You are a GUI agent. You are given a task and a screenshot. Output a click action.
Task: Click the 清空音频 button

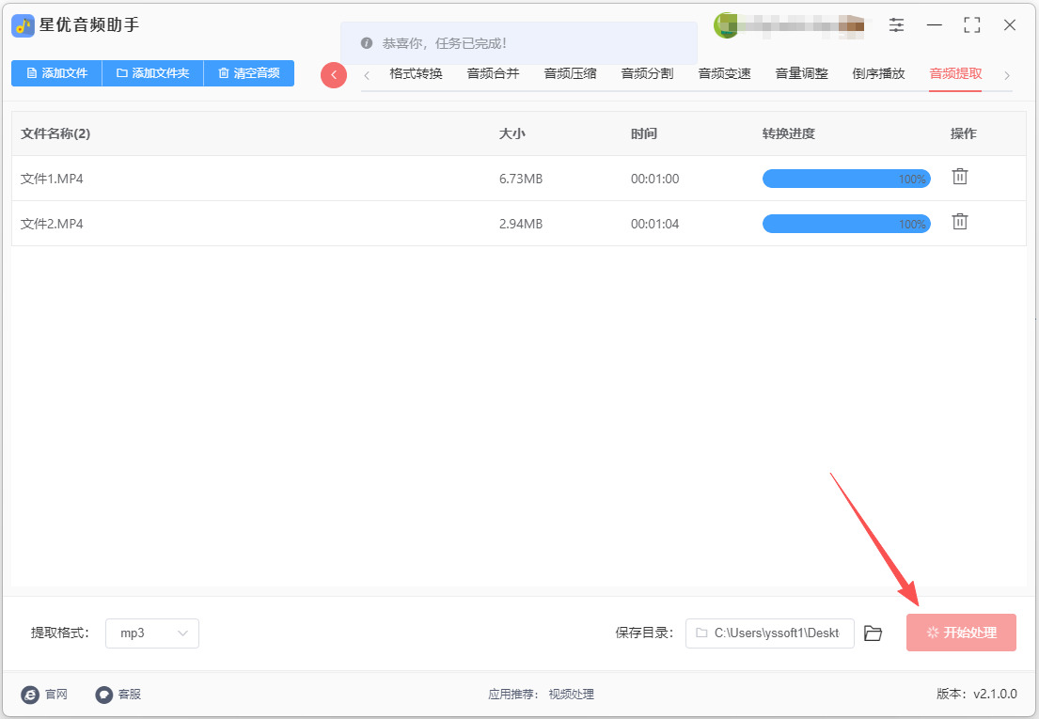pos(249,73)
